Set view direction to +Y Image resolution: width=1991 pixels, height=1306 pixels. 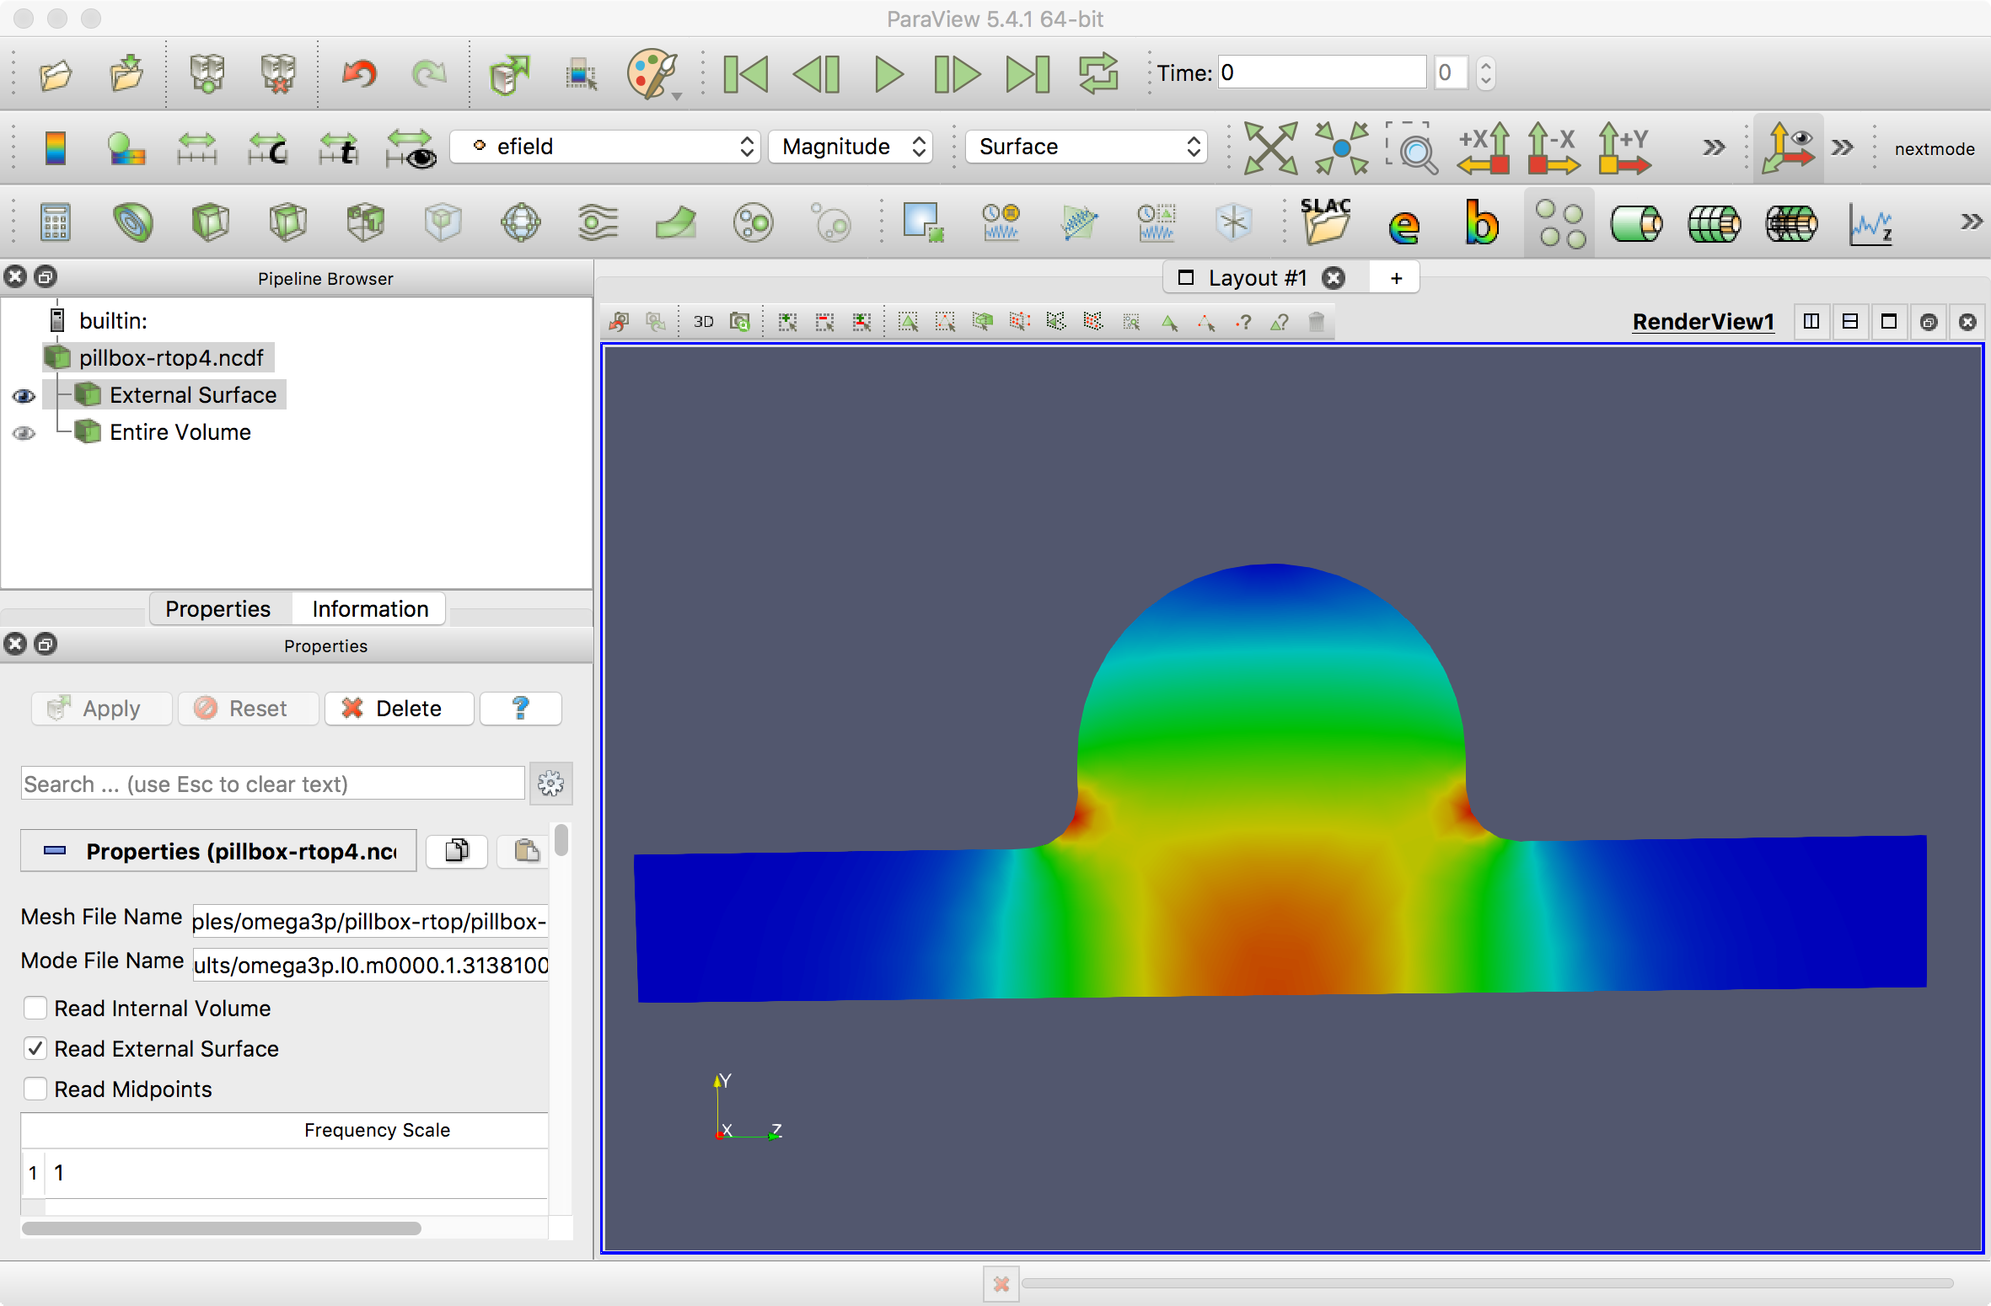1624,147
